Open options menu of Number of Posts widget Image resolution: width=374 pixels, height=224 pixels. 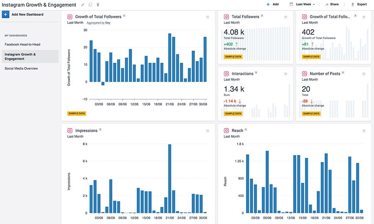click(364, 74)
